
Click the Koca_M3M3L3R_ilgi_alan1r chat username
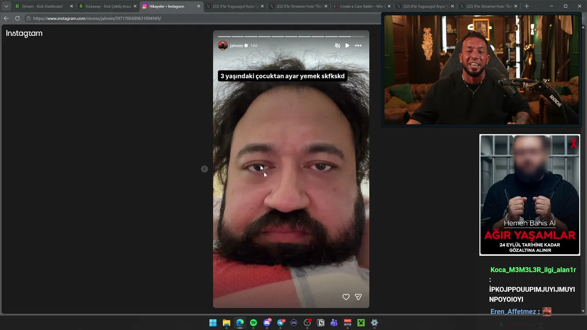pyautogui.click(x=533, y=270)
